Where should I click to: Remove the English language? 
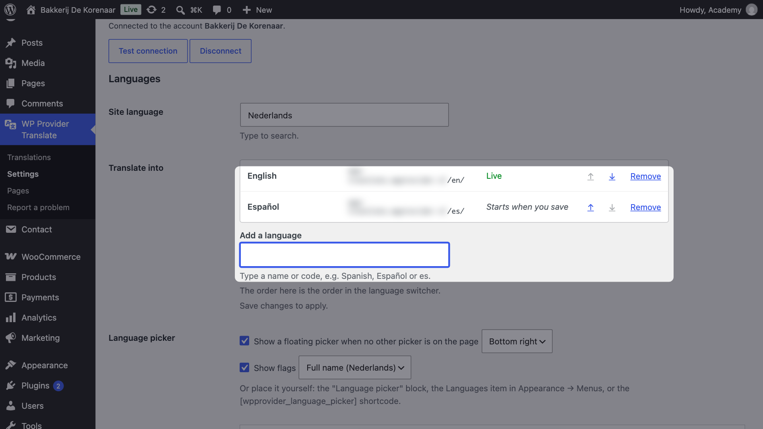point(645,176)
